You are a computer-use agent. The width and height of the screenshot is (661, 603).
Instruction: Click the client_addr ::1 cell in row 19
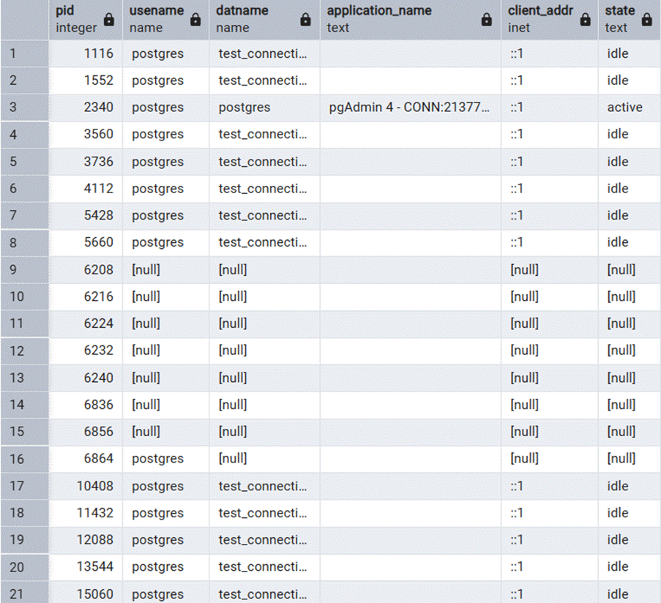click(549, 540)
